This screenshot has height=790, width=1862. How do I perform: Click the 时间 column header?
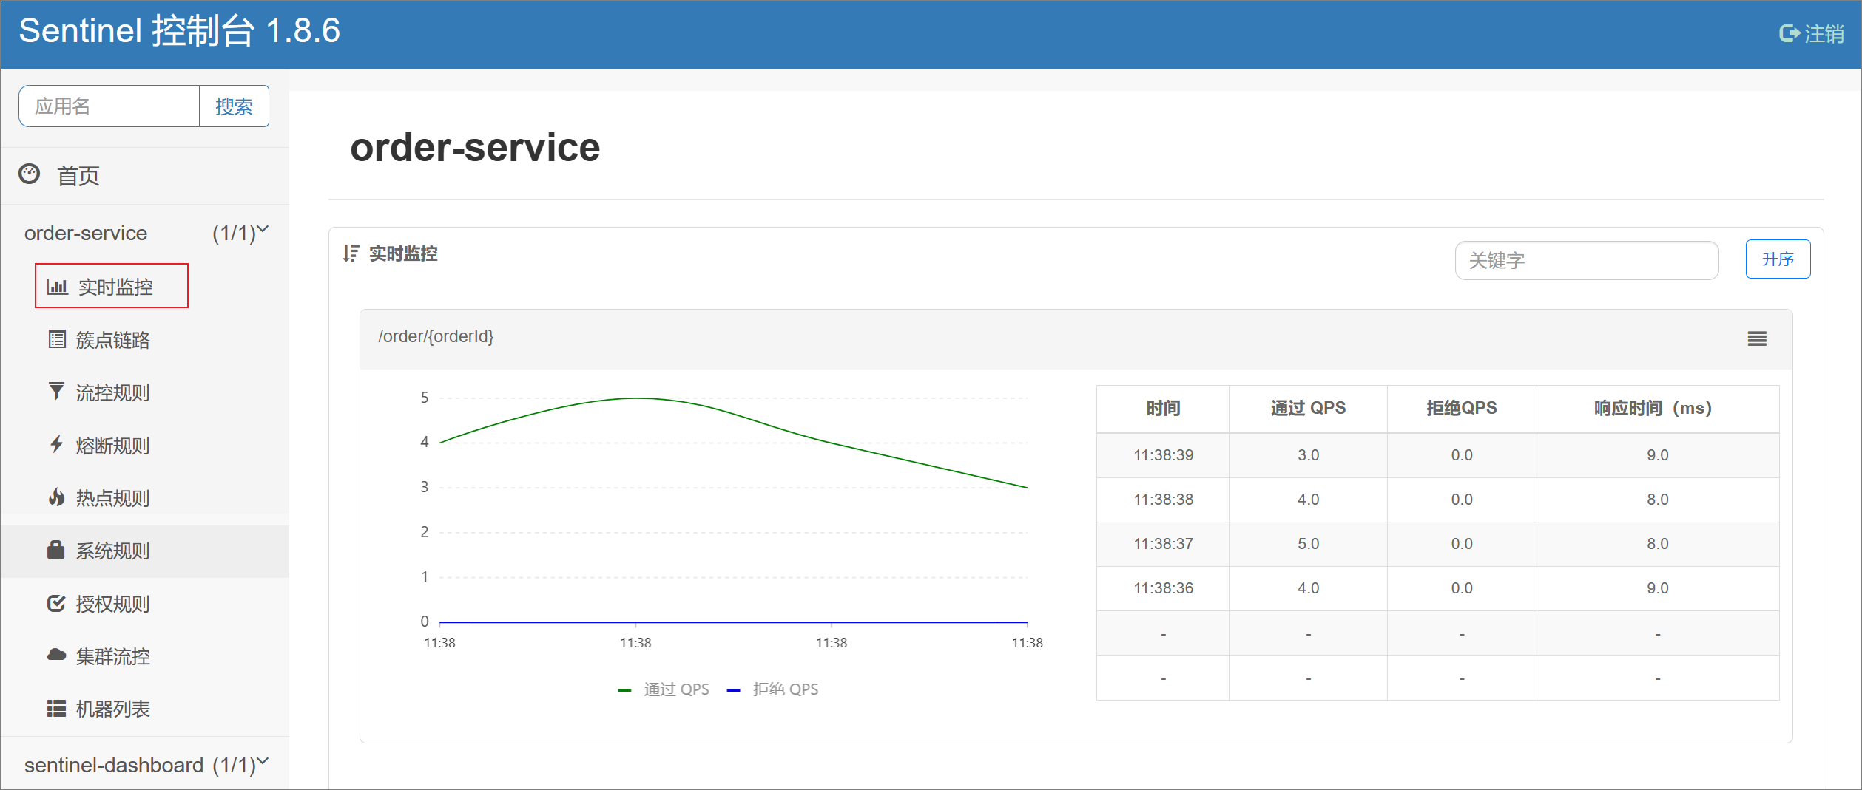[1163, 408]
